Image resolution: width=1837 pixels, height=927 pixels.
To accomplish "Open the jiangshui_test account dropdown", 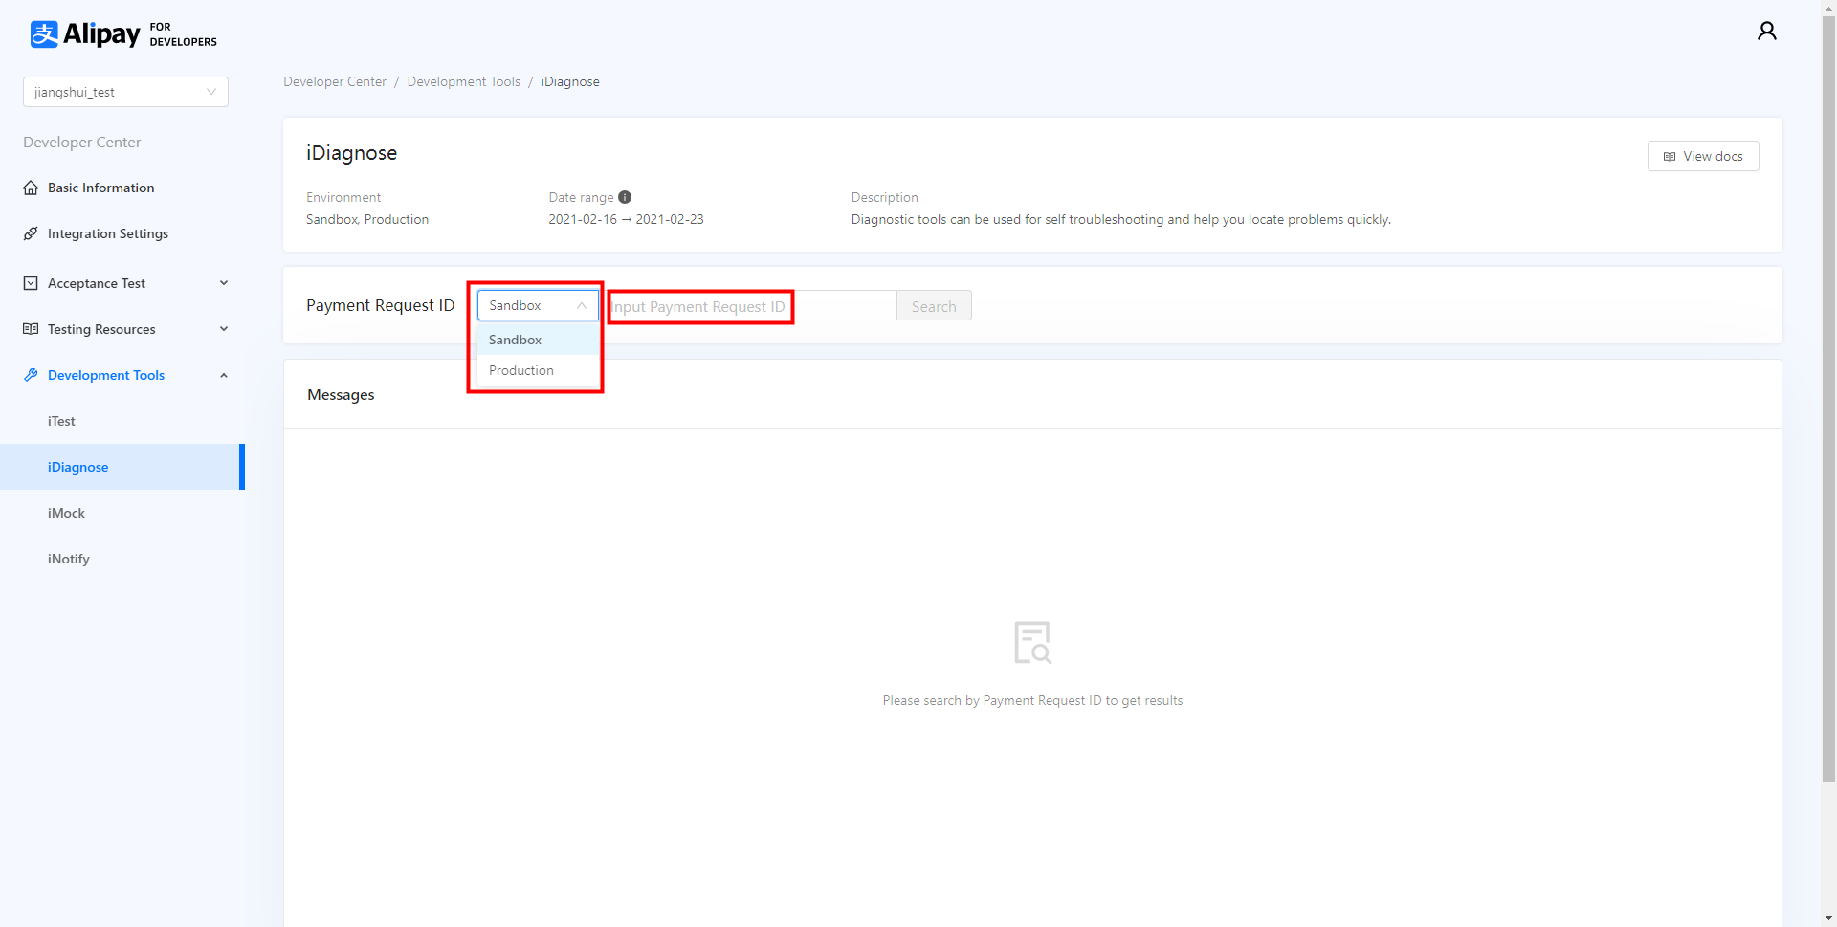I will pyautogui.click(x=125, y=92).
